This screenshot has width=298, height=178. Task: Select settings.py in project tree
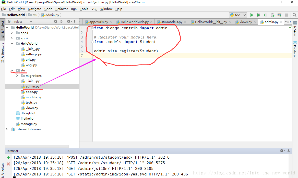pyautogui.click(x=34, y=54)
